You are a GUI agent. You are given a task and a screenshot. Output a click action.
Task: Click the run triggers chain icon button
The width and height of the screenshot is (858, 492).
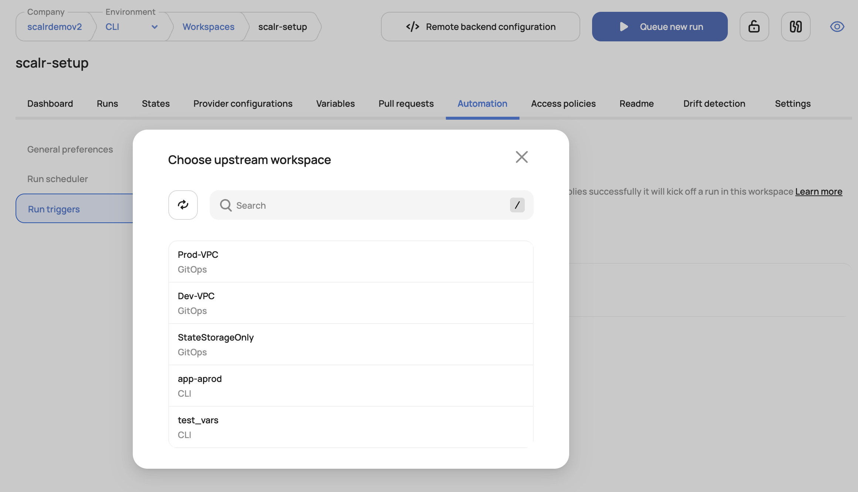point(795,27)
